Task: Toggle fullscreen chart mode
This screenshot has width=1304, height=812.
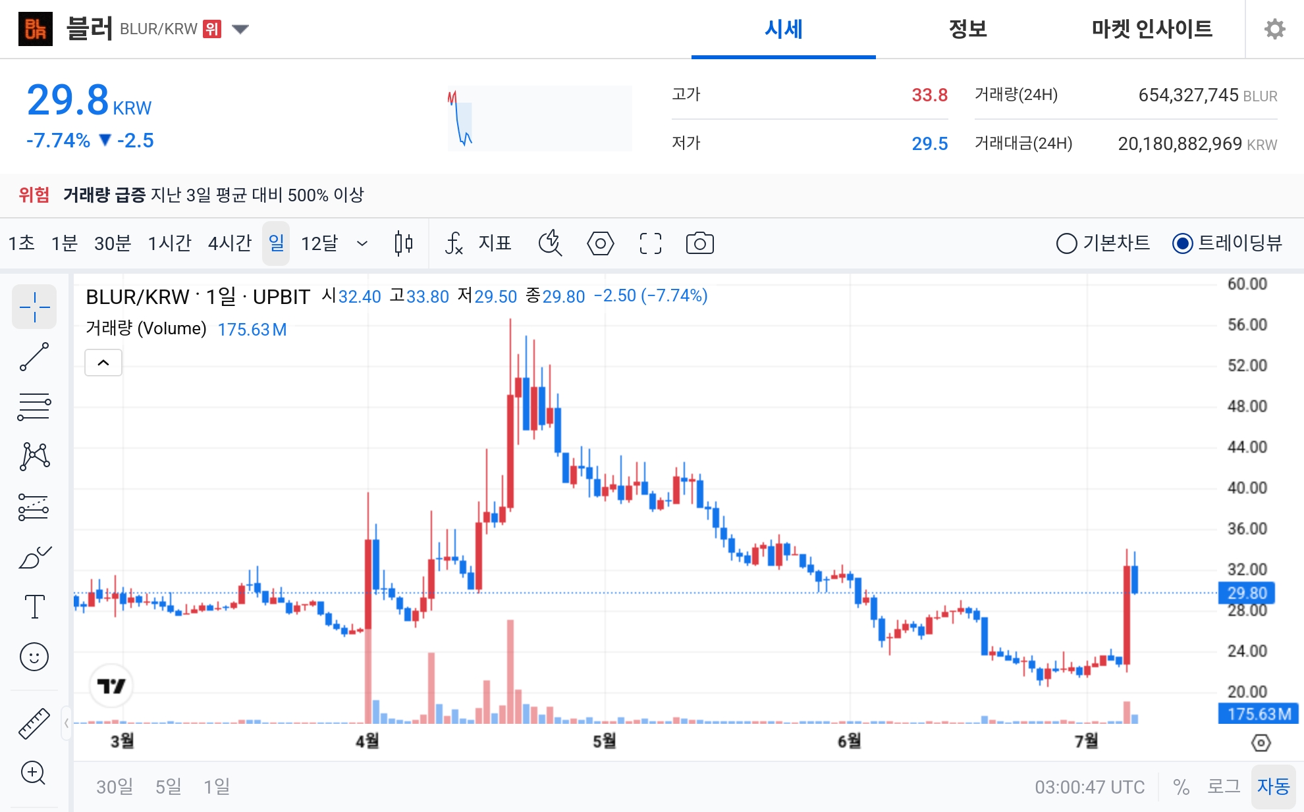Action: pyautogui.click(x=650, y=243)
